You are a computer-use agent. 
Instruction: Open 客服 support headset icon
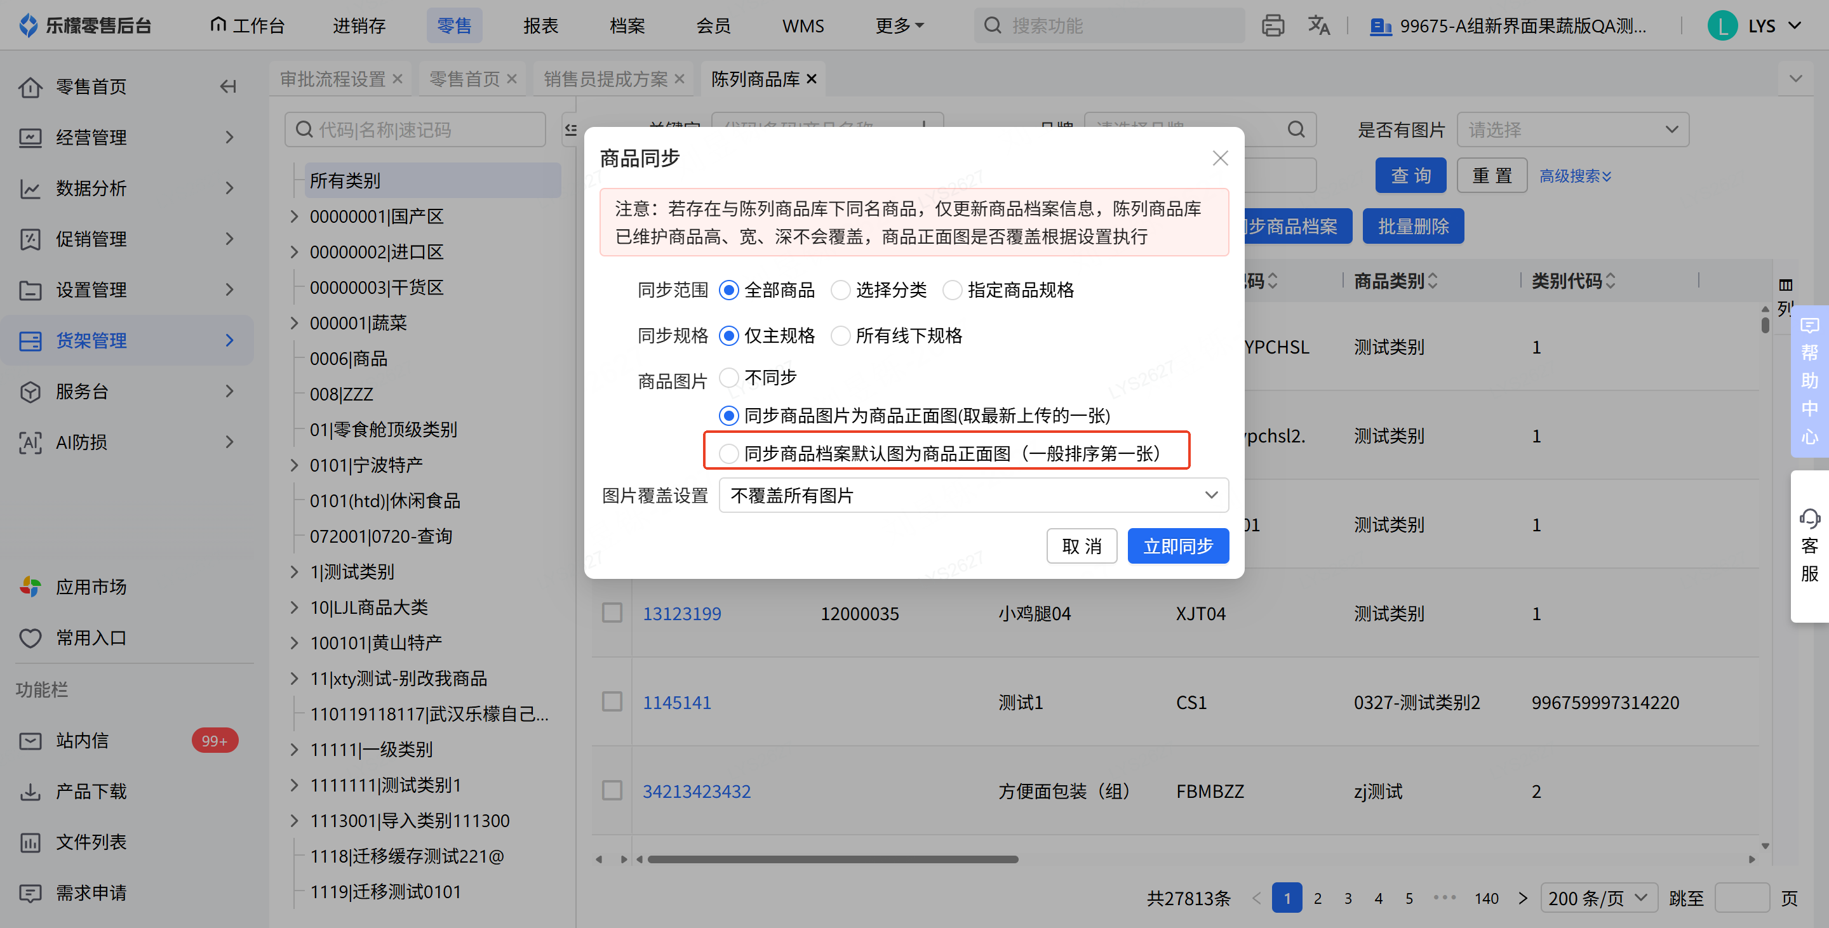point(1809,547)
